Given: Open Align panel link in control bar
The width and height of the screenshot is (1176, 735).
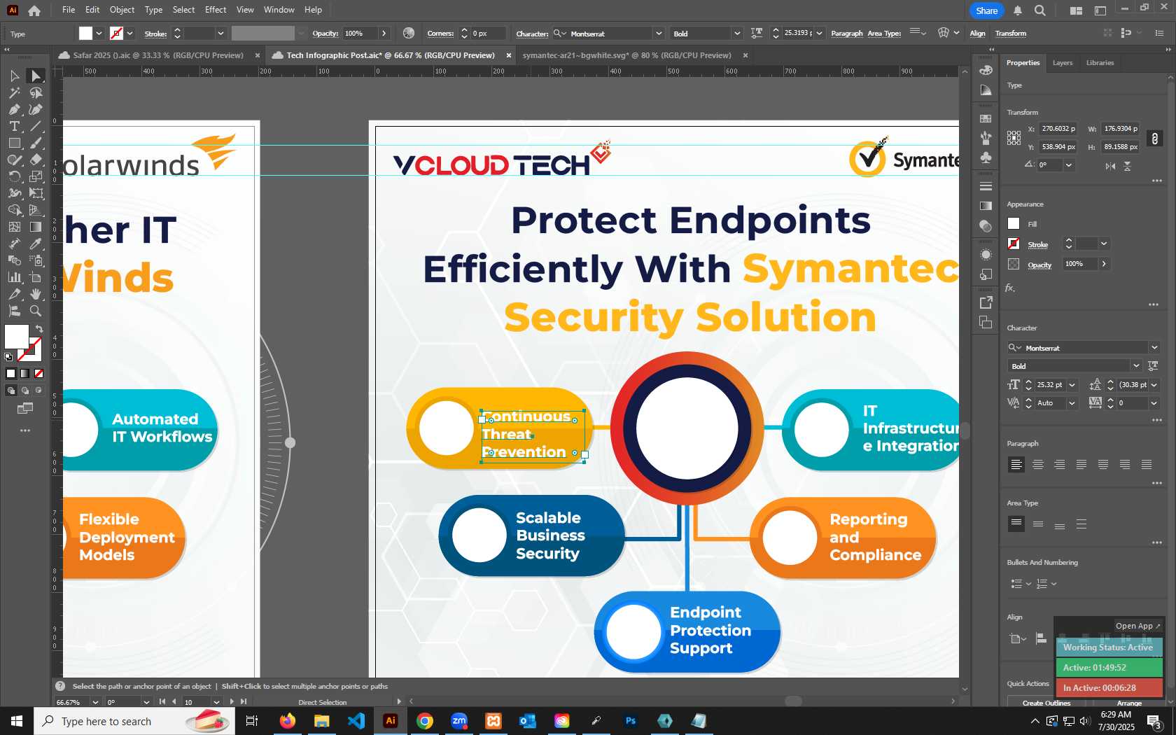Looking at the screenshot, I should 977,34.
